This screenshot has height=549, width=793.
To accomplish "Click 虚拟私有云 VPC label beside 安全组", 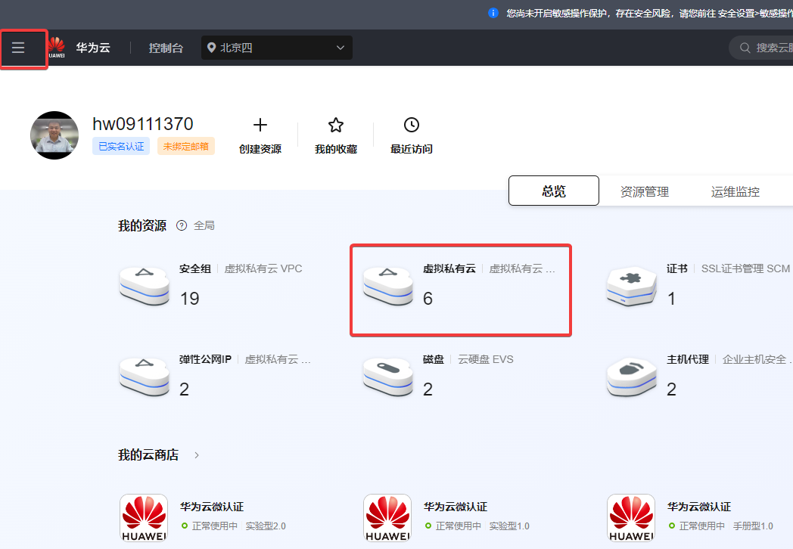I will coord(263,268).
